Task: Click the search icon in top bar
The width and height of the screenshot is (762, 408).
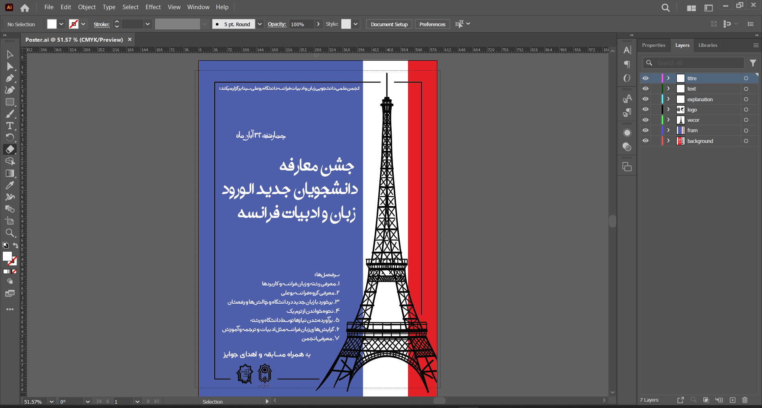Action: click(x=666, y=8)
